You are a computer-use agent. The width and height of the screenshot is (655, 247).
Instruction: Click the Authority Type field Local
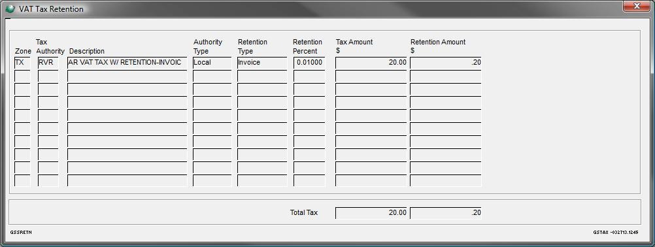pos(212,63)
